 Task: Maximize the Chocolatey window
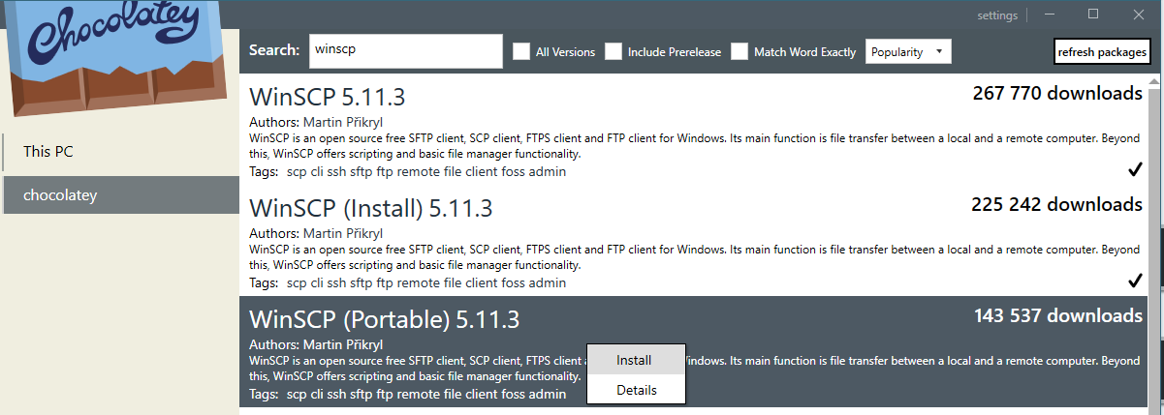1093,14
